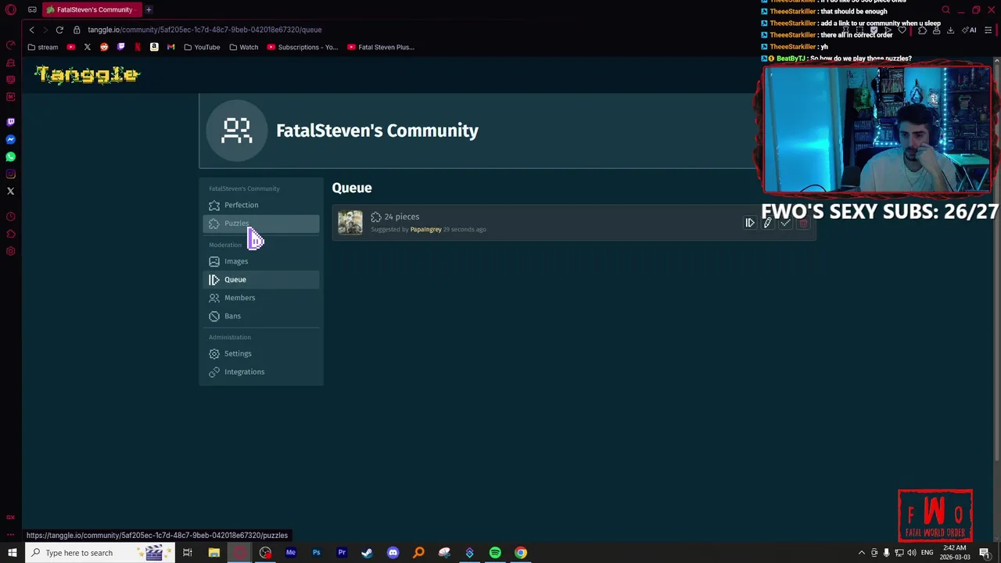Image resolution: width=1001 pixels, height=563 pixels.
Task: Click the community avatar icon
Action: tap(237, 131)
